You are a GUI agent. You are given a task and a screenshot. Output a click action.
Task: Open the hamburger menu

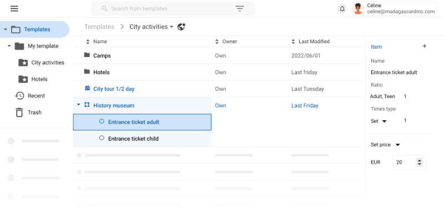click(x=14, y=8)
